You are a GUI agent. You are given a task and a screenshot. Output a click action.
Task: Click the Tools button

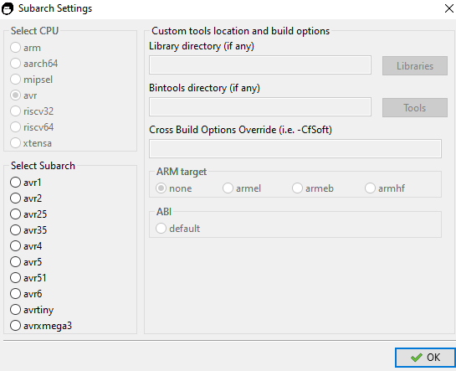pyautogui.click(x=415, y=108)
